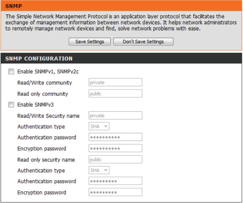Open Authentication type dropdown under Read/Write Security name
The width and height of the screenshot is (243, 203).
tap(98, 126)
